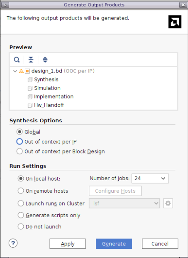The image size is (188, 258).
Task: Collapse the design_1.bd tree node
Action: [x=15, y=71]
